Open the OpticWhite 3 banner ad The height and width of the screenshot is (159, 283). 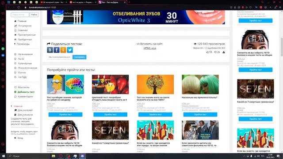(136, 17)
